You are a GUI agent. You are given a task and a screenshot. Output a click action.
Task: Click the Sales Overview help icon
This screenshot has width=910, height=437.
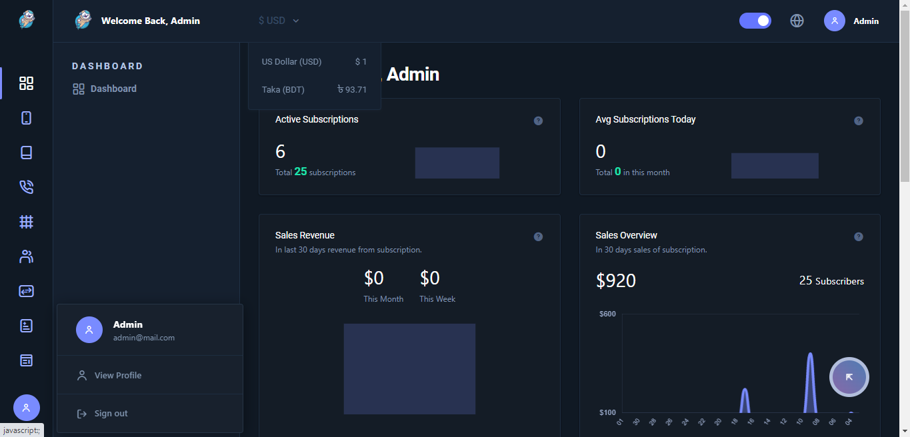858,236
